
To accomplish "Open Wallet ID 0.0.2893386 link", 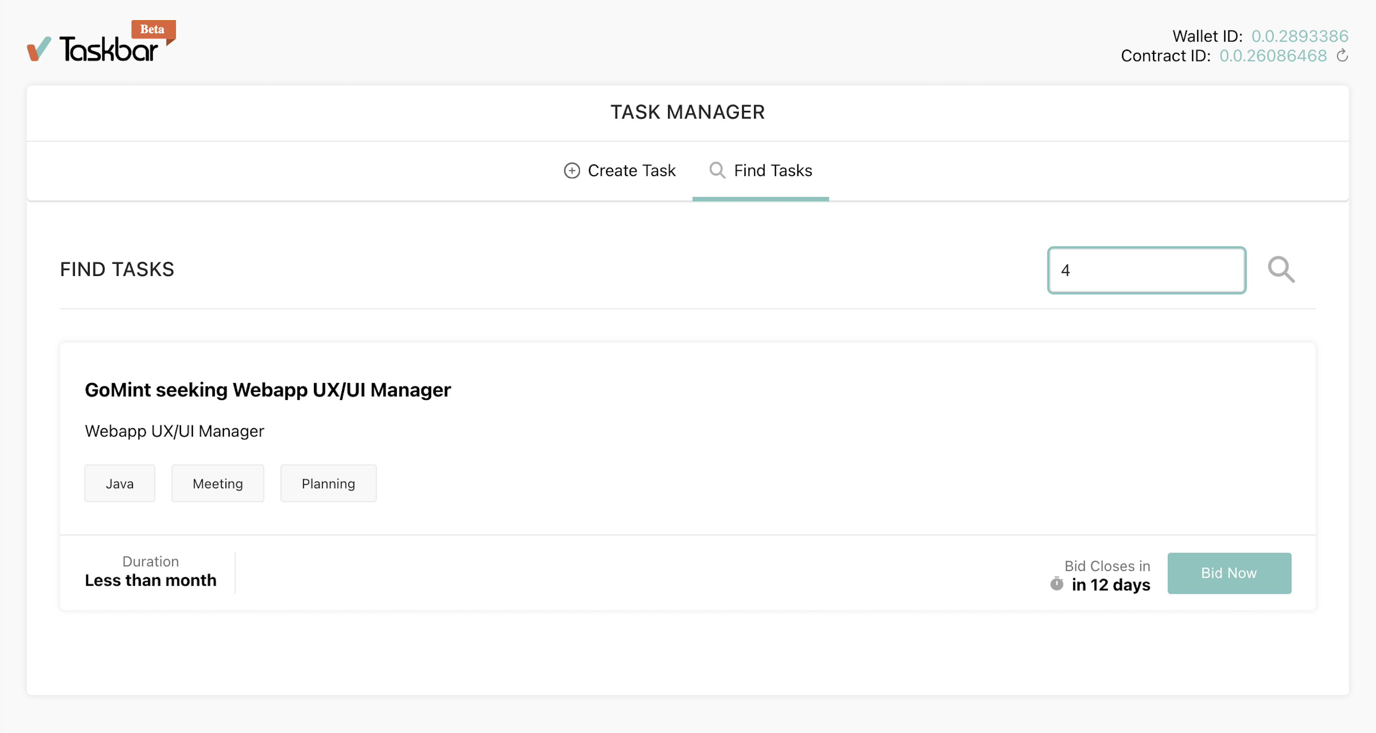I will (1299, 36).
